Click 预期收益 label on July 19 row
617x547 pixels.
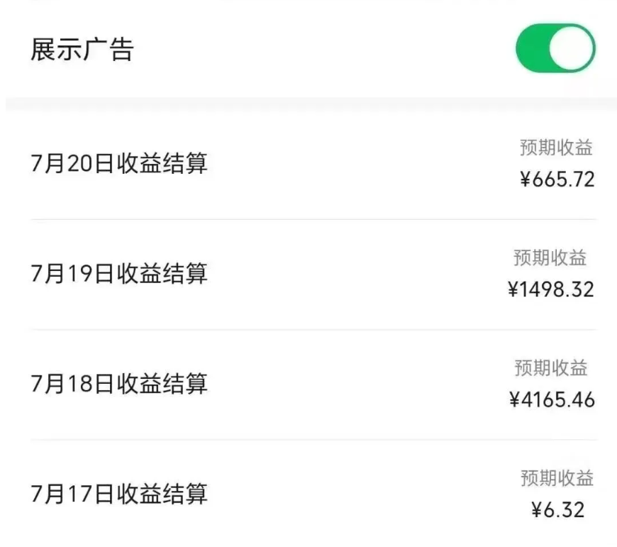tap(555, 258)
